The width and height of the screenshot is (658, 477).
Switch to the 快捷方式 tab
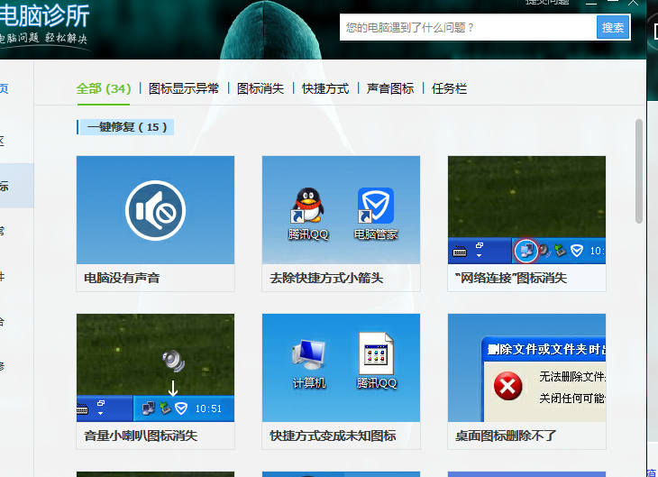click(x=325, y=88)
